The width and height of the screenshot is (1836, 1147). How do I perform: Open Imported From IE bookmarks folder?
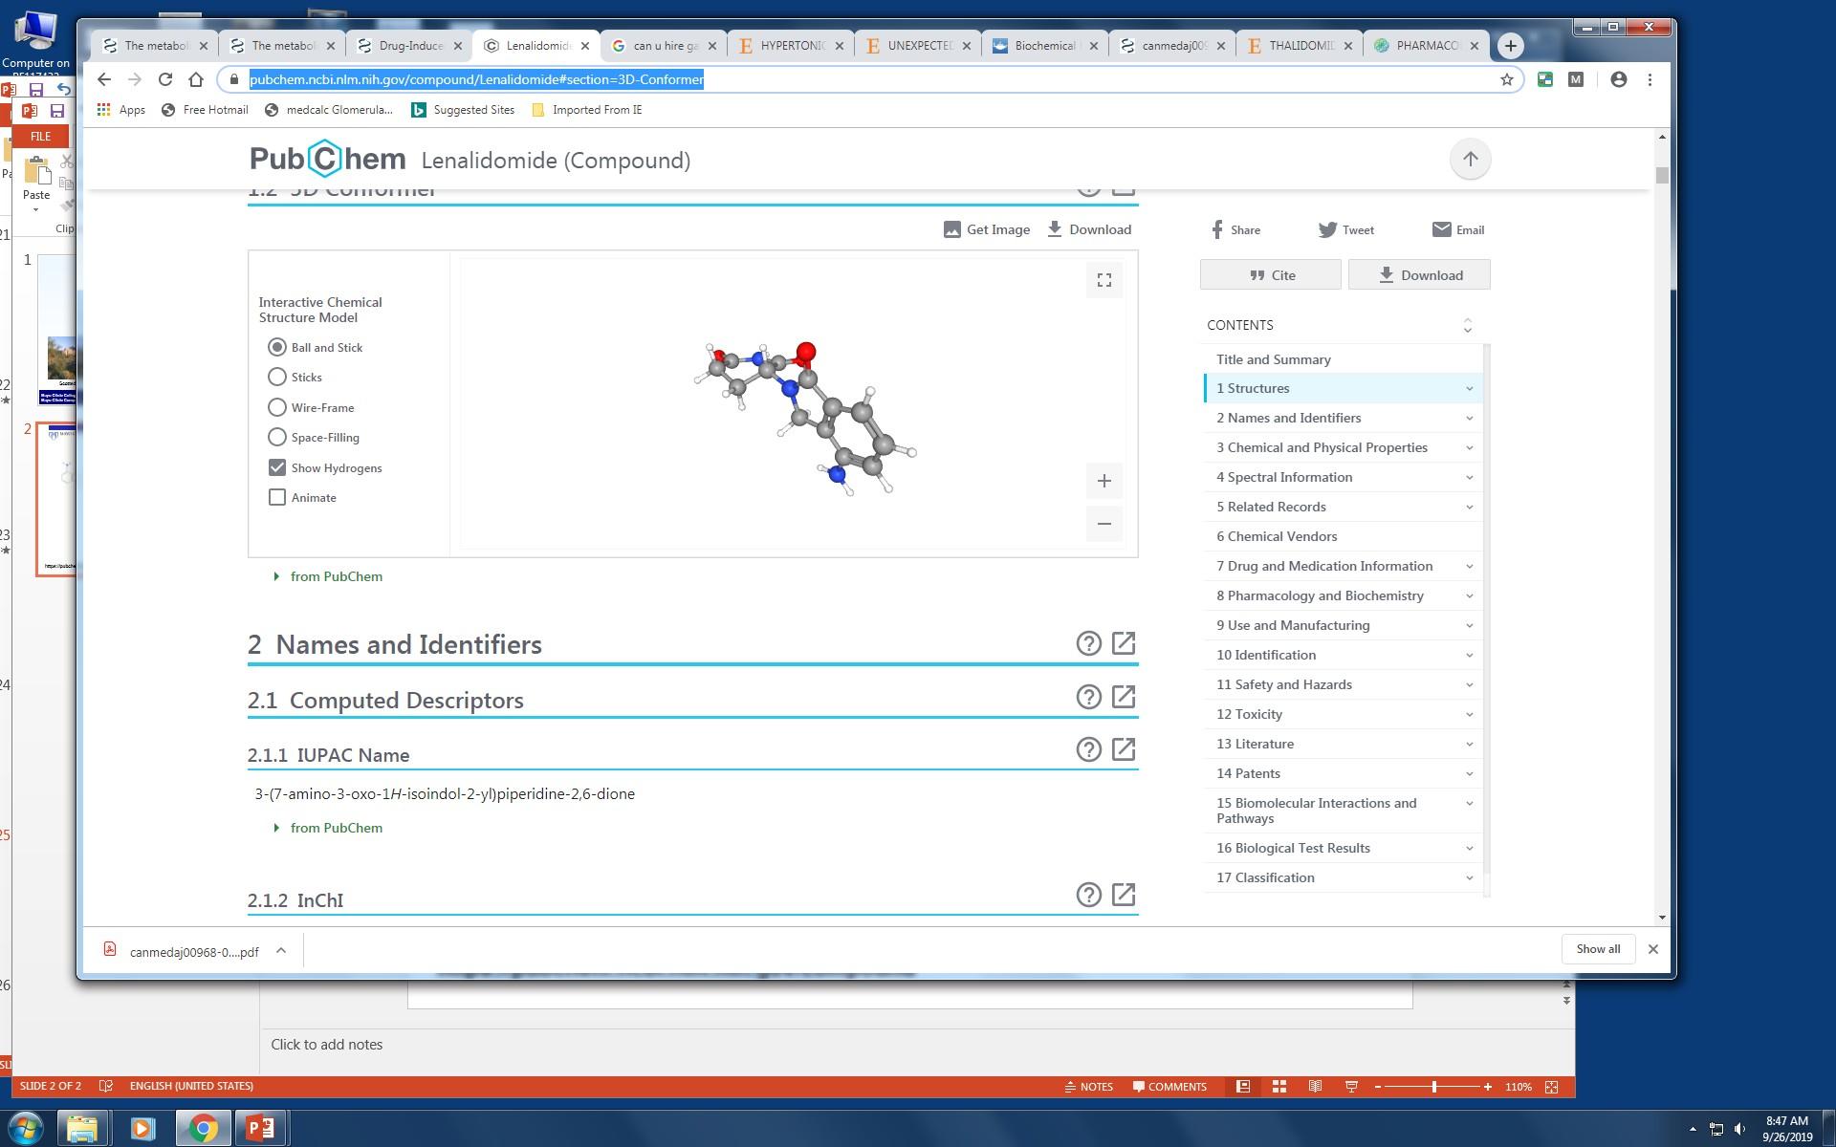[586, 110]
